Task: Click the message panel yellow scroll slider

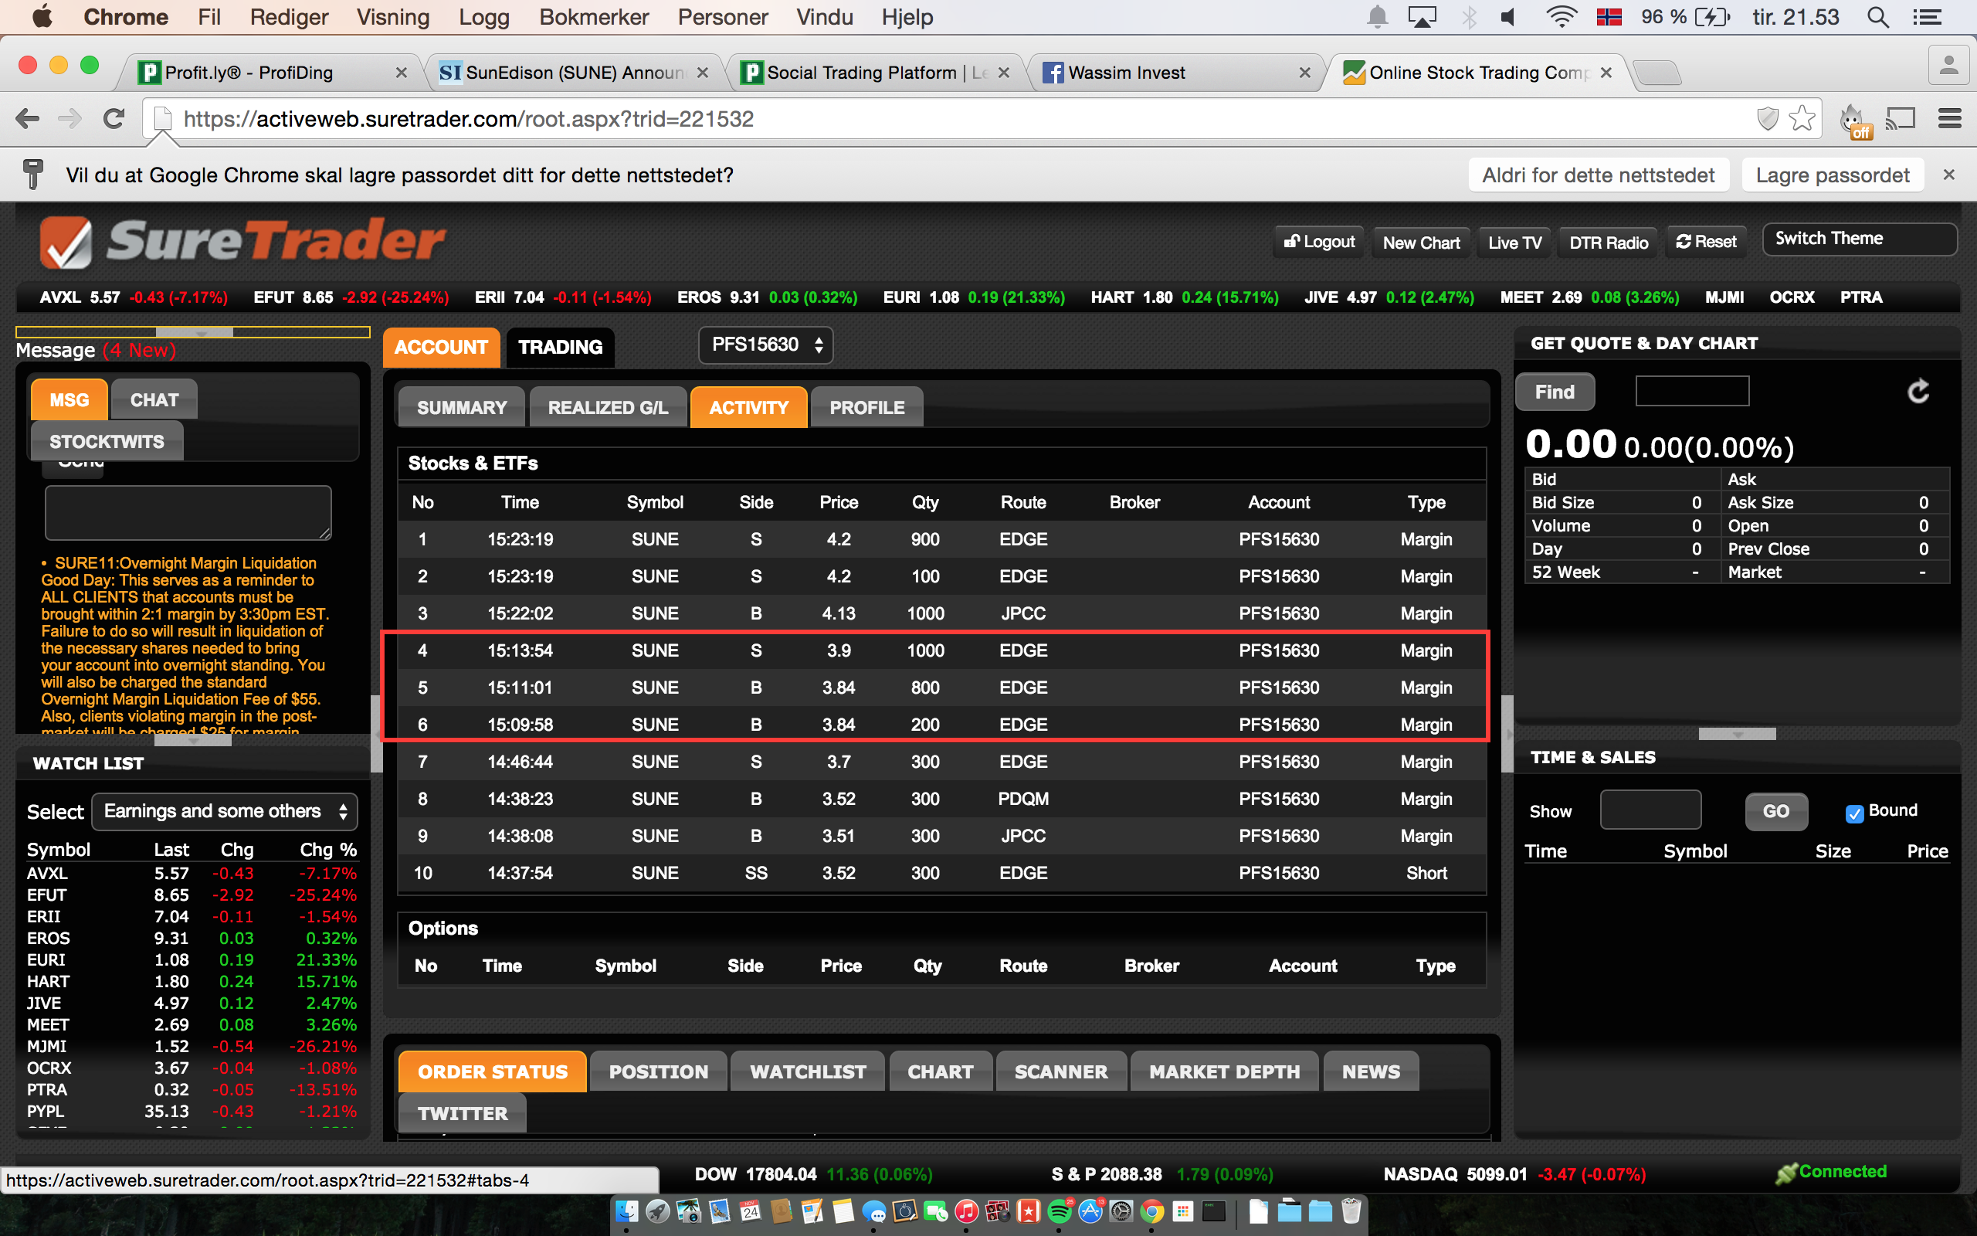Action: click(195, 333)
